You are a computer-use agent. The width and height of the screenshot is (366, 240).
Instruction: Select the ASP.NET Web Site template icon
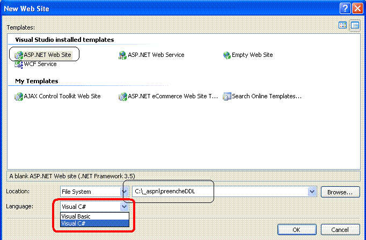19,55
